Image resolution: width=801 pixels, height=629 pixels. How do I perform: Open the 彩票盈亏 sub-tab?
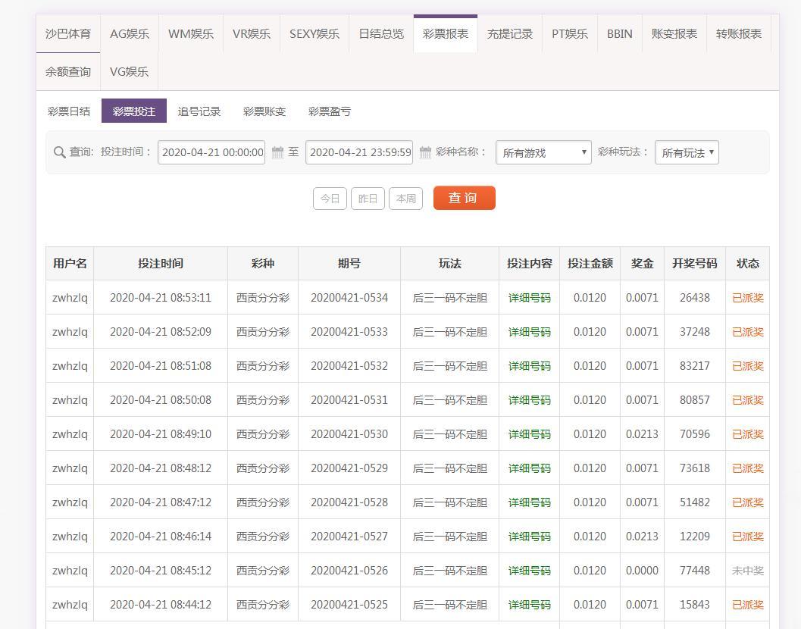tap(330, 111)
